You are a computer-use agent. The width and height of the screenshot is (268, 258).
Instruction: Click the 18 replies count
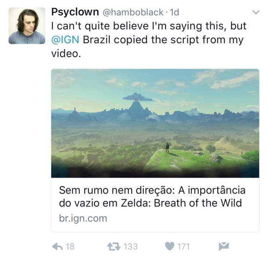coord(70,246)
